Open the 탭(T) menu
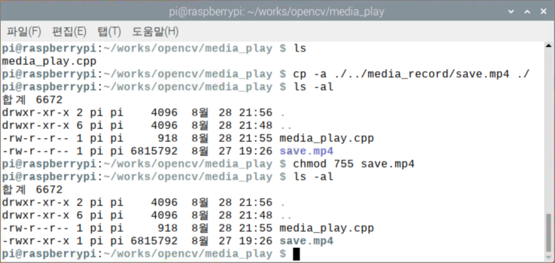The height and width of the screenshot is (263, 555). tap(109, 32)
